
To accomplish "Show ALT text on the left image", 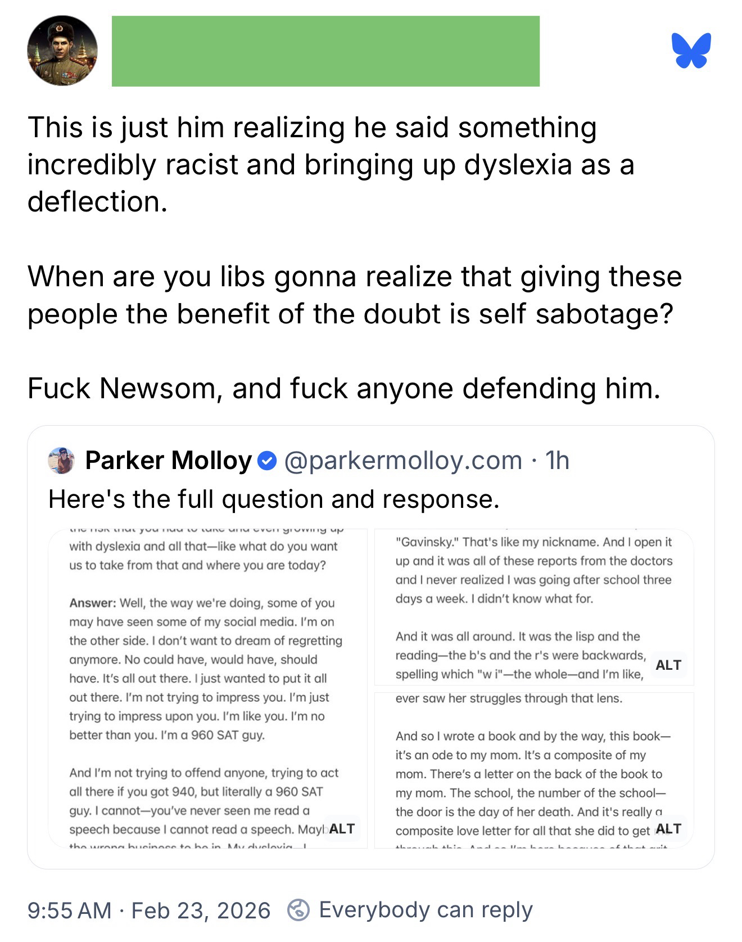I will click(342, 828).
